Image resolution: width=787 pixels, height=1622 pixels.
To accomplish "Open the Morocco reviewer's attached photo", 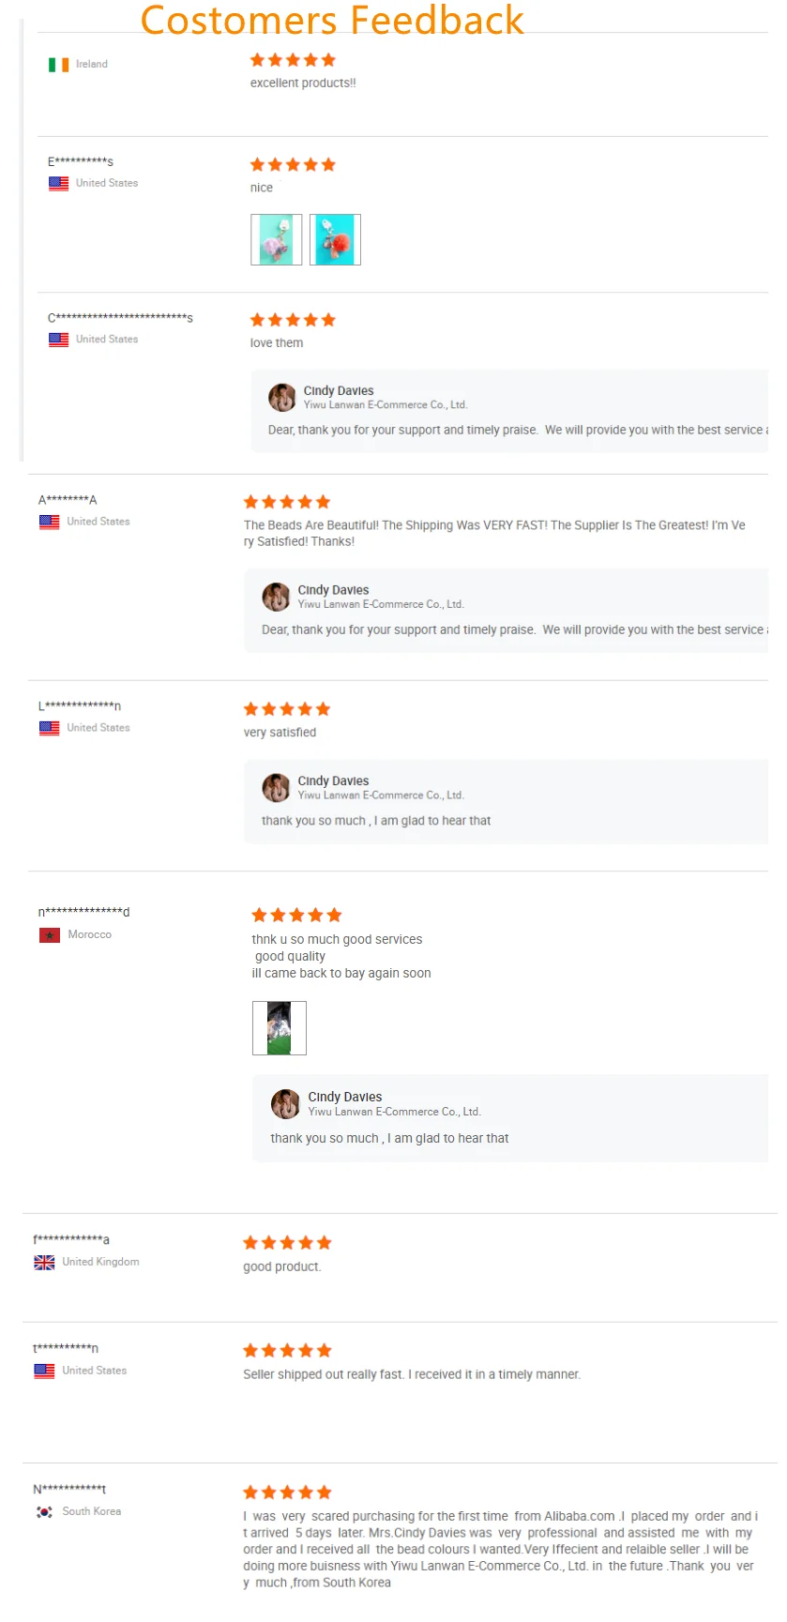I will click(280, 1028).
